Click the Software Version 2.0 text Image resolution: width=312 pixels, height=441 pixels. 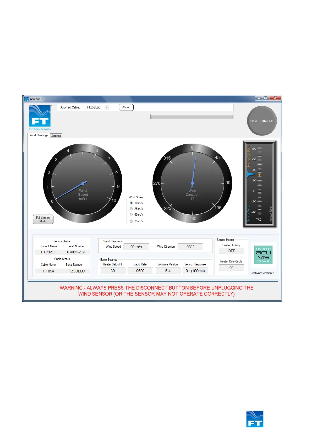click(x=264, y=273)
